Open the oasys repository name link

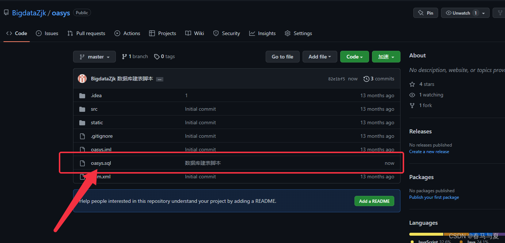(x=61, y=13)
